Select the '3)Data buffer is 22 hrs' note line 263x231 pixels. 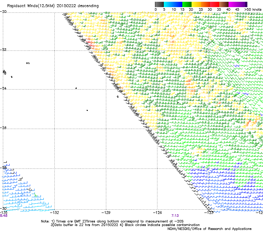[125, 225]
